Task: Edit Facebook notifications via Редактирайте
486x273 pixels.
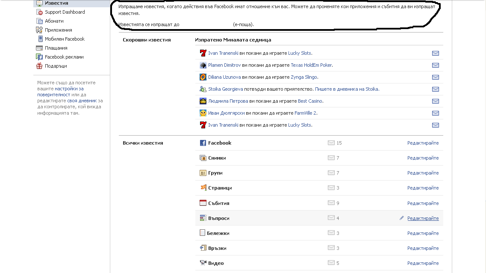Action: tap(423, 143)
